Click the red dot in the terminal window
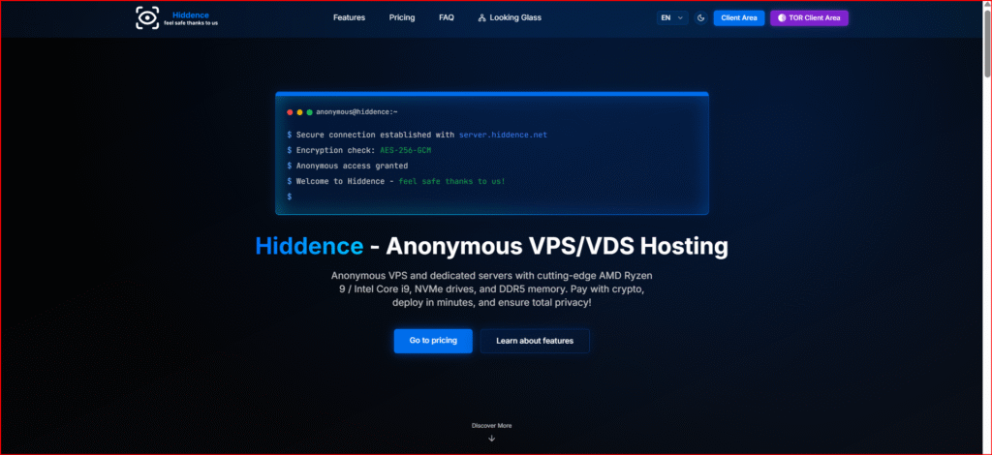The width and height of the screenshot is (992, 455). pos(290,112)
